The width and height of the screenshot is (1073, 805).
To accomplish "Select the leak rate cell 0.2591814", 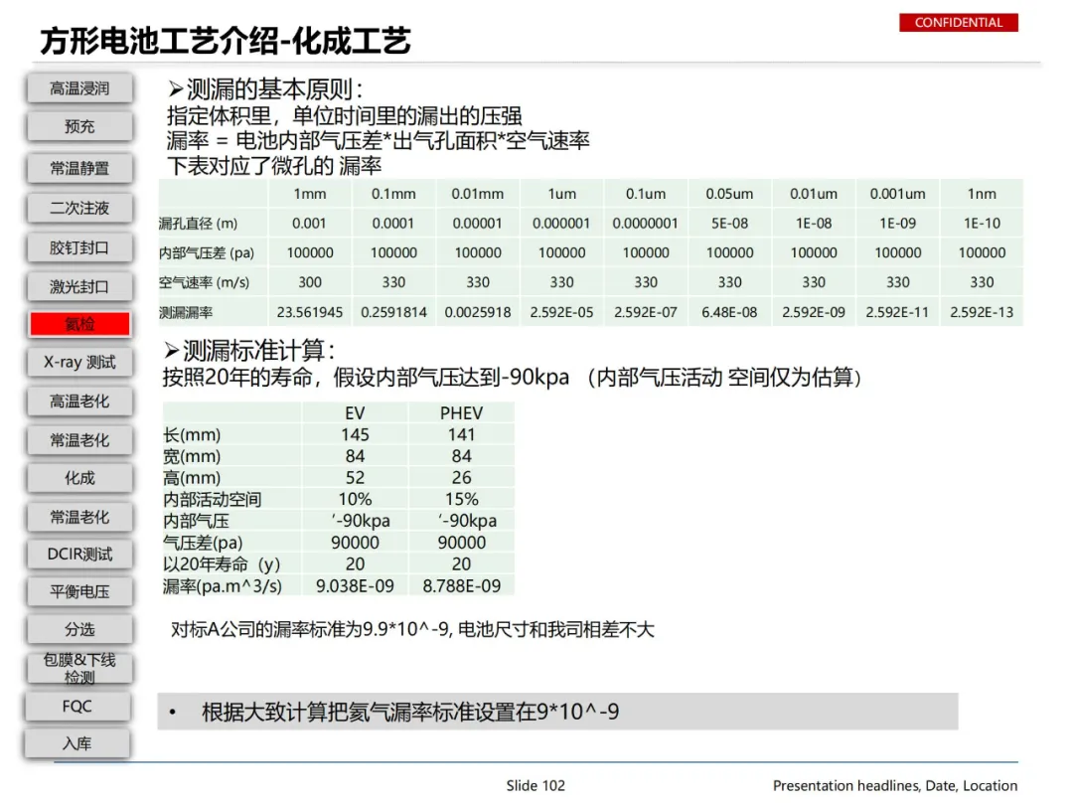I will click(393, 312).
